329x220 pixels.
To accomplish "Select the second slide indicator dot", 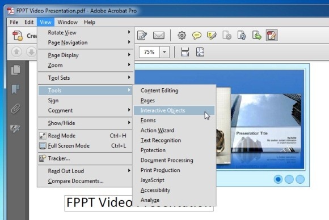I will pyautogui.click(x=289, y=179).
